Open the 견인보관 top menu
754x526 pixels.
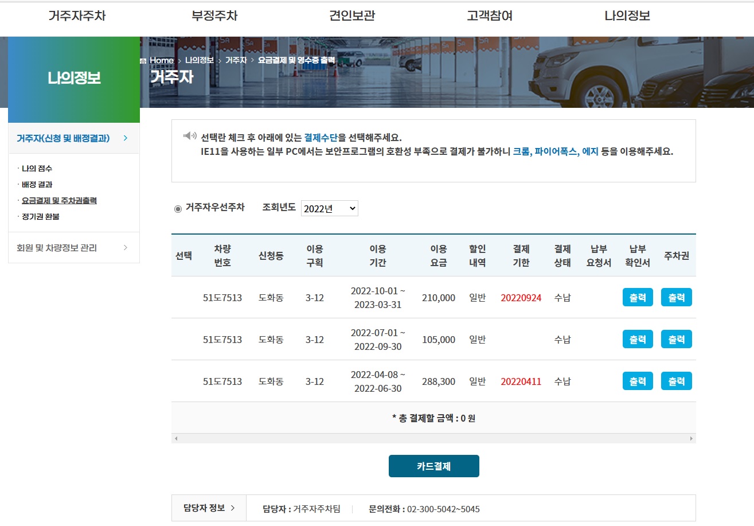tap(352, 16)
